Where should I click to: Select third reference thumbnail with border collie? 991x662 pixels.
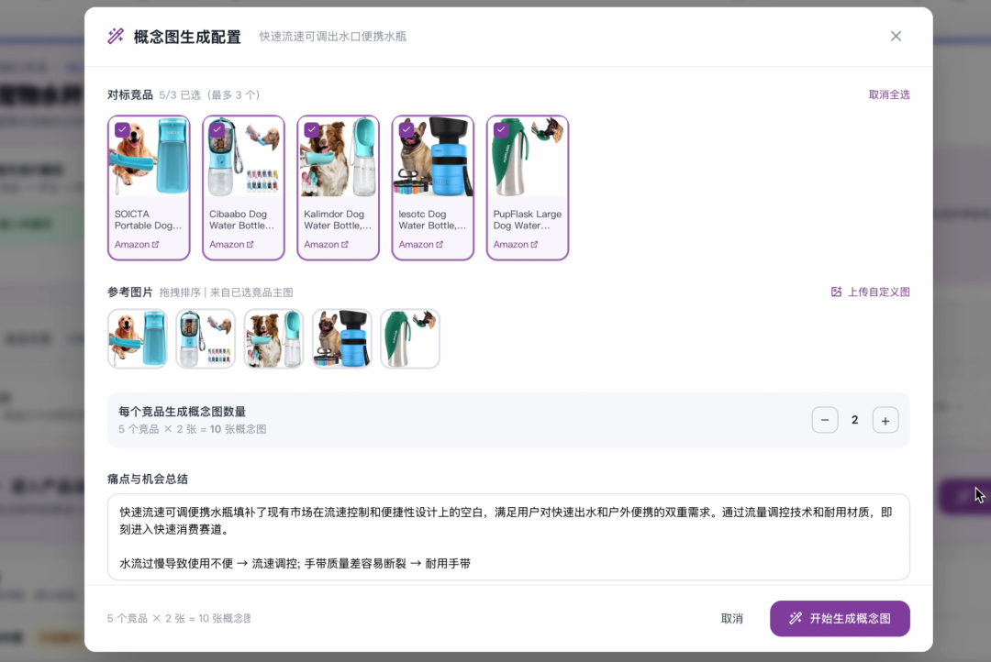click(273, 338)
